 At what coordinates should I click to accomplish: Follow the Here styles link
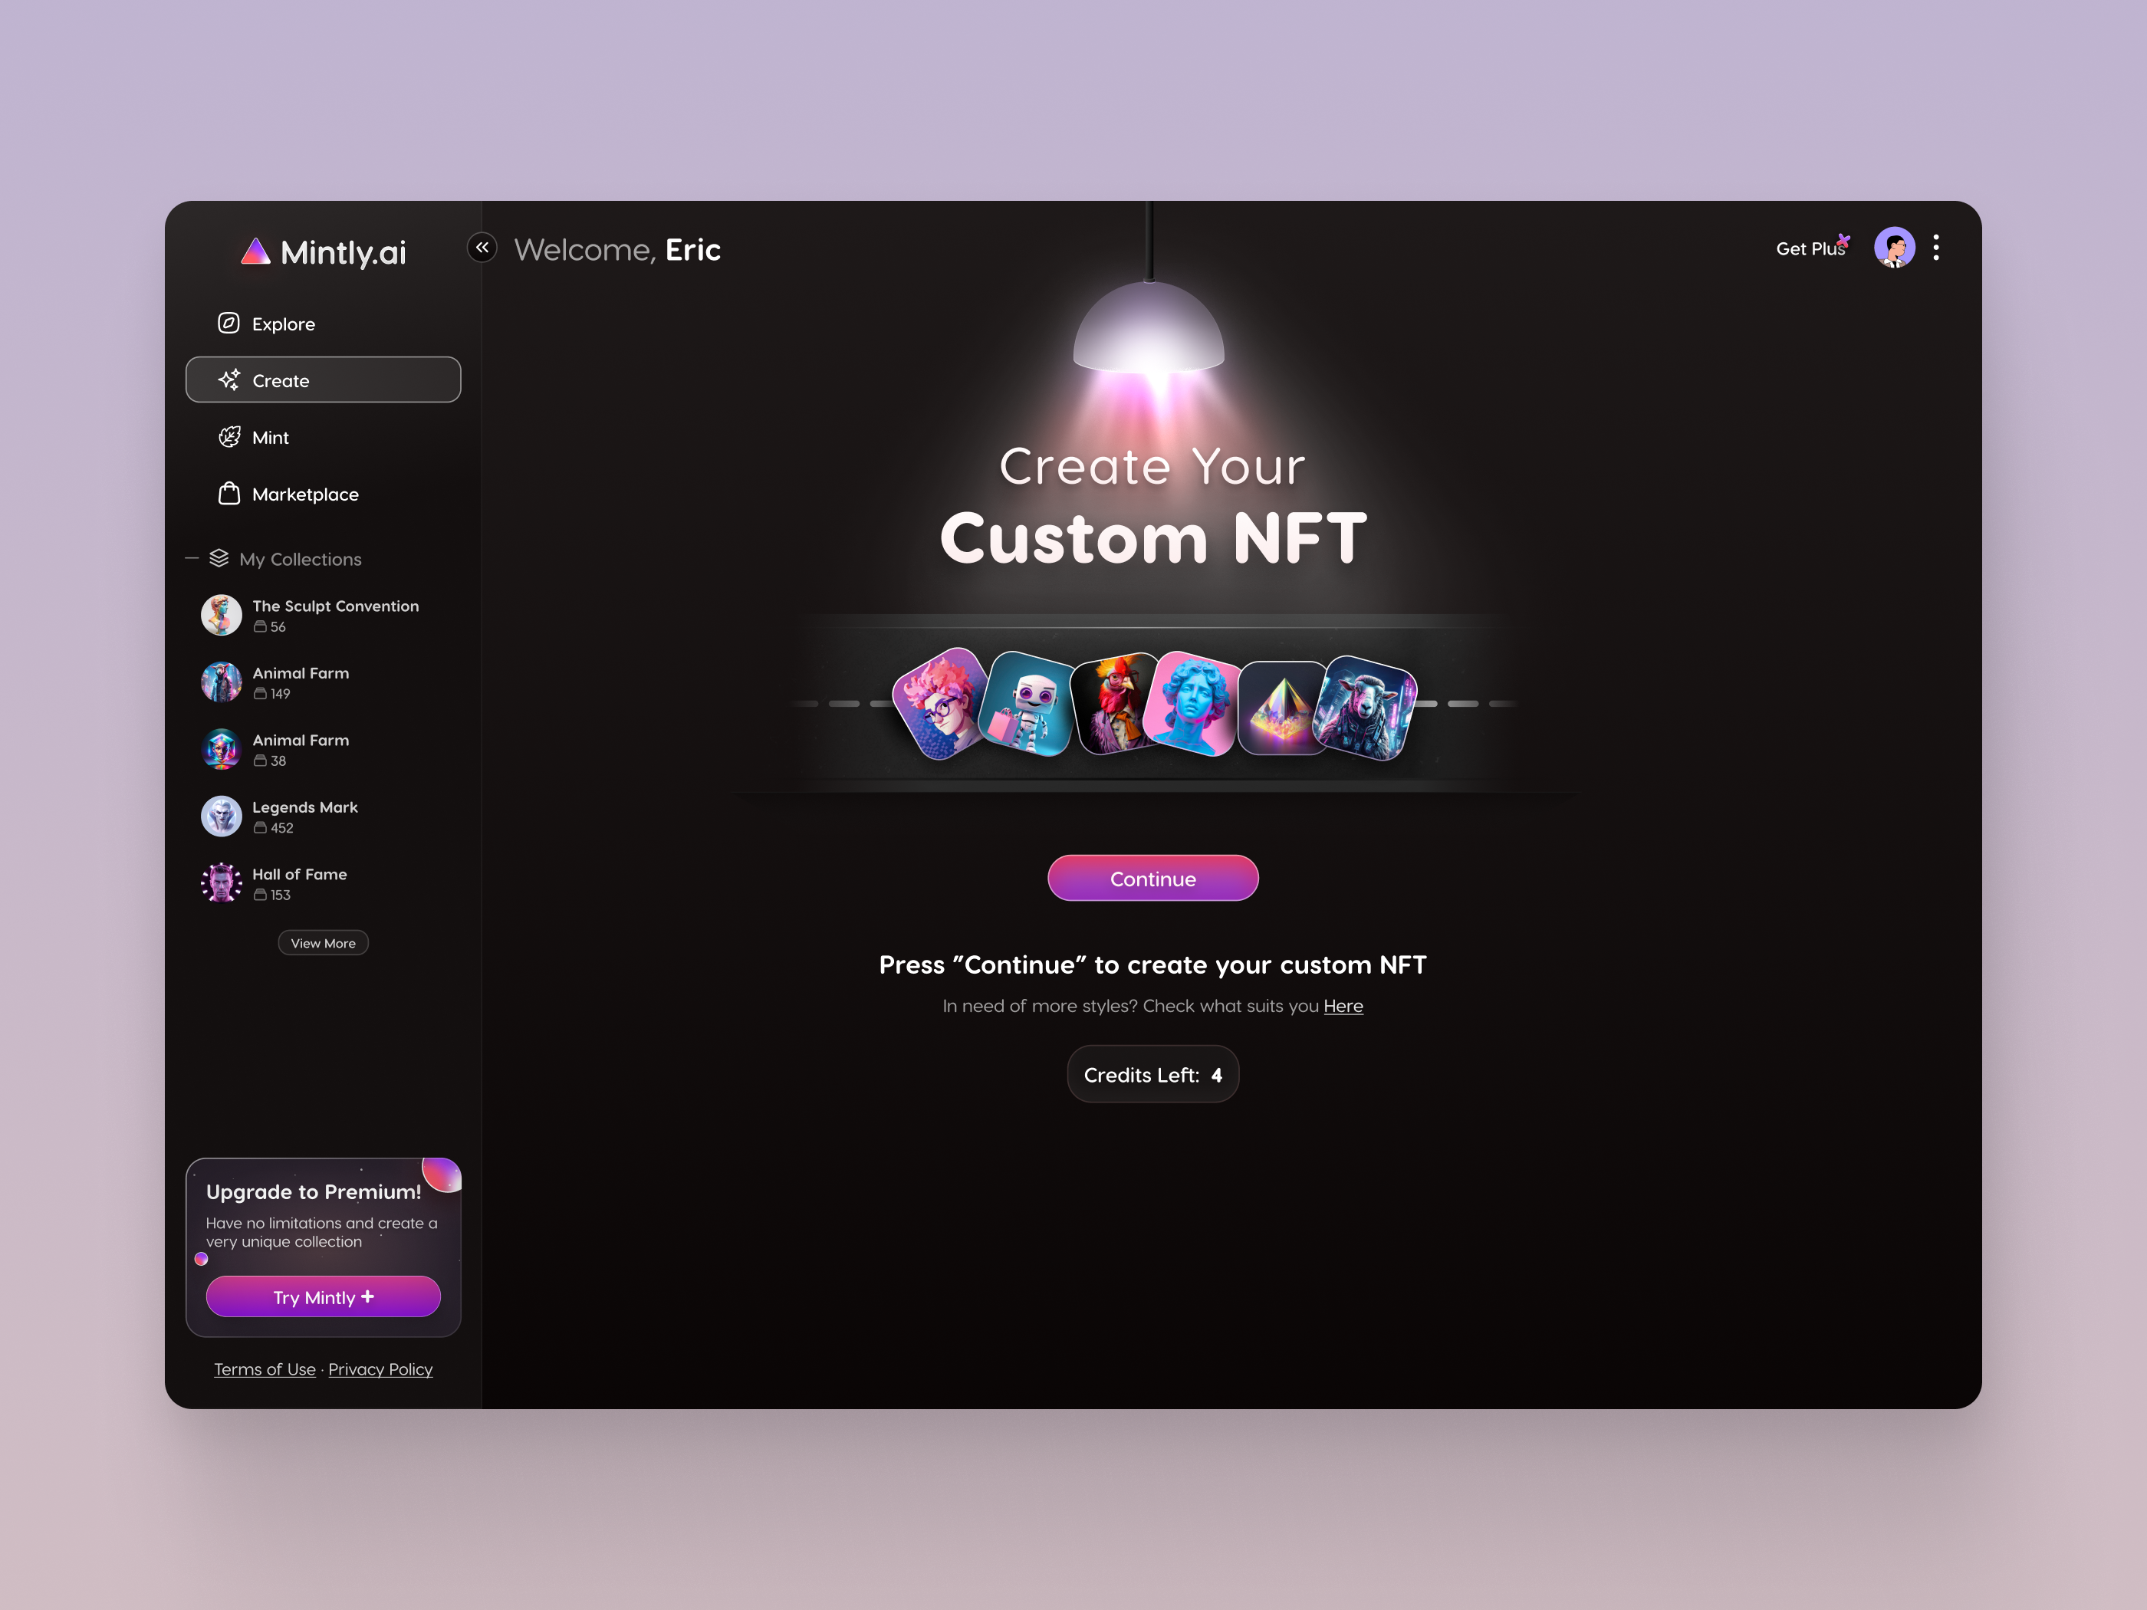tap(1343, 1007)
